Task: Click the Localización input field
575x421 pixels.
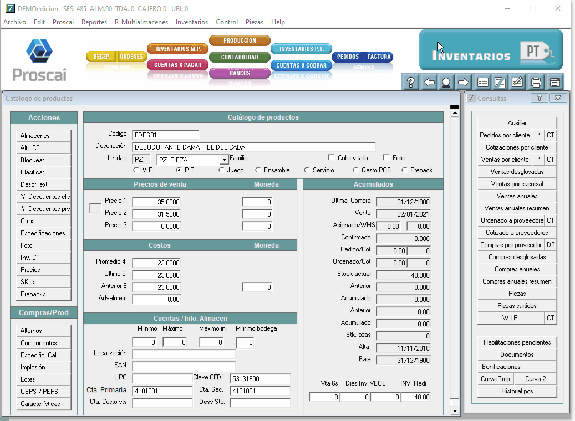Action: [184, 354]
